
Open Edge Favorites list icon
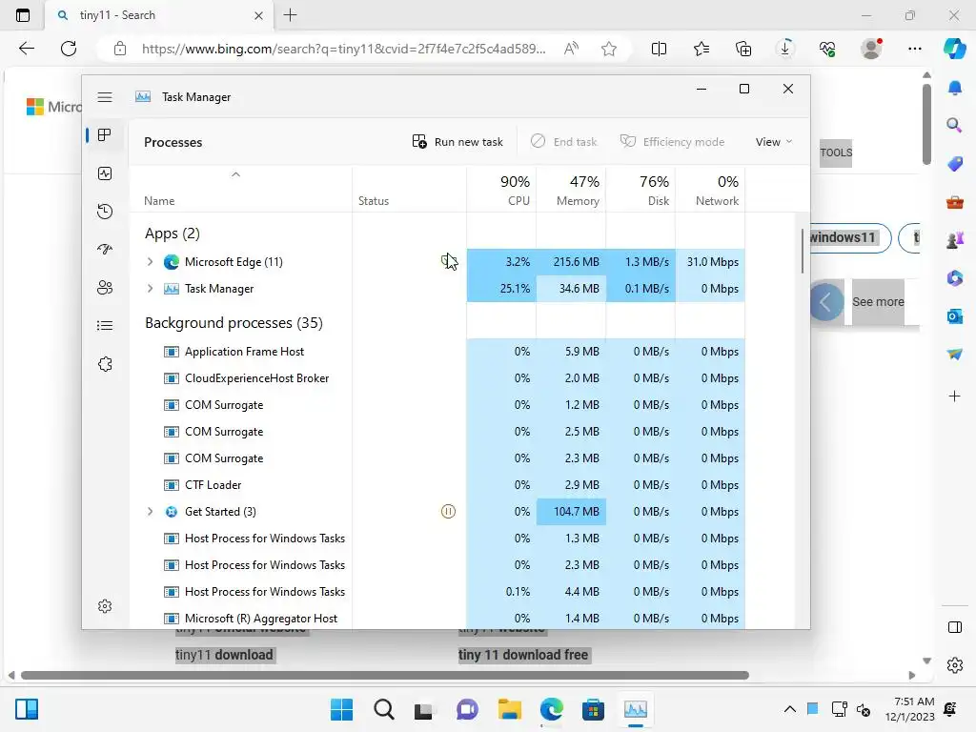[x=701, y=49]
